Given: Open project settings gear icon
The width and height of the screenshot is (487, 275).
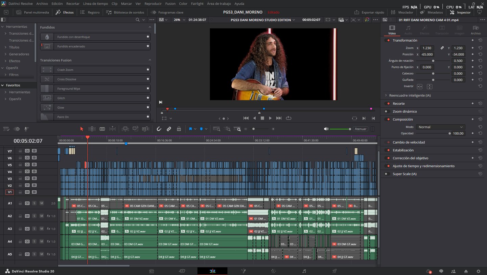Looking at the screenshot, I should [x=478, y=271].
